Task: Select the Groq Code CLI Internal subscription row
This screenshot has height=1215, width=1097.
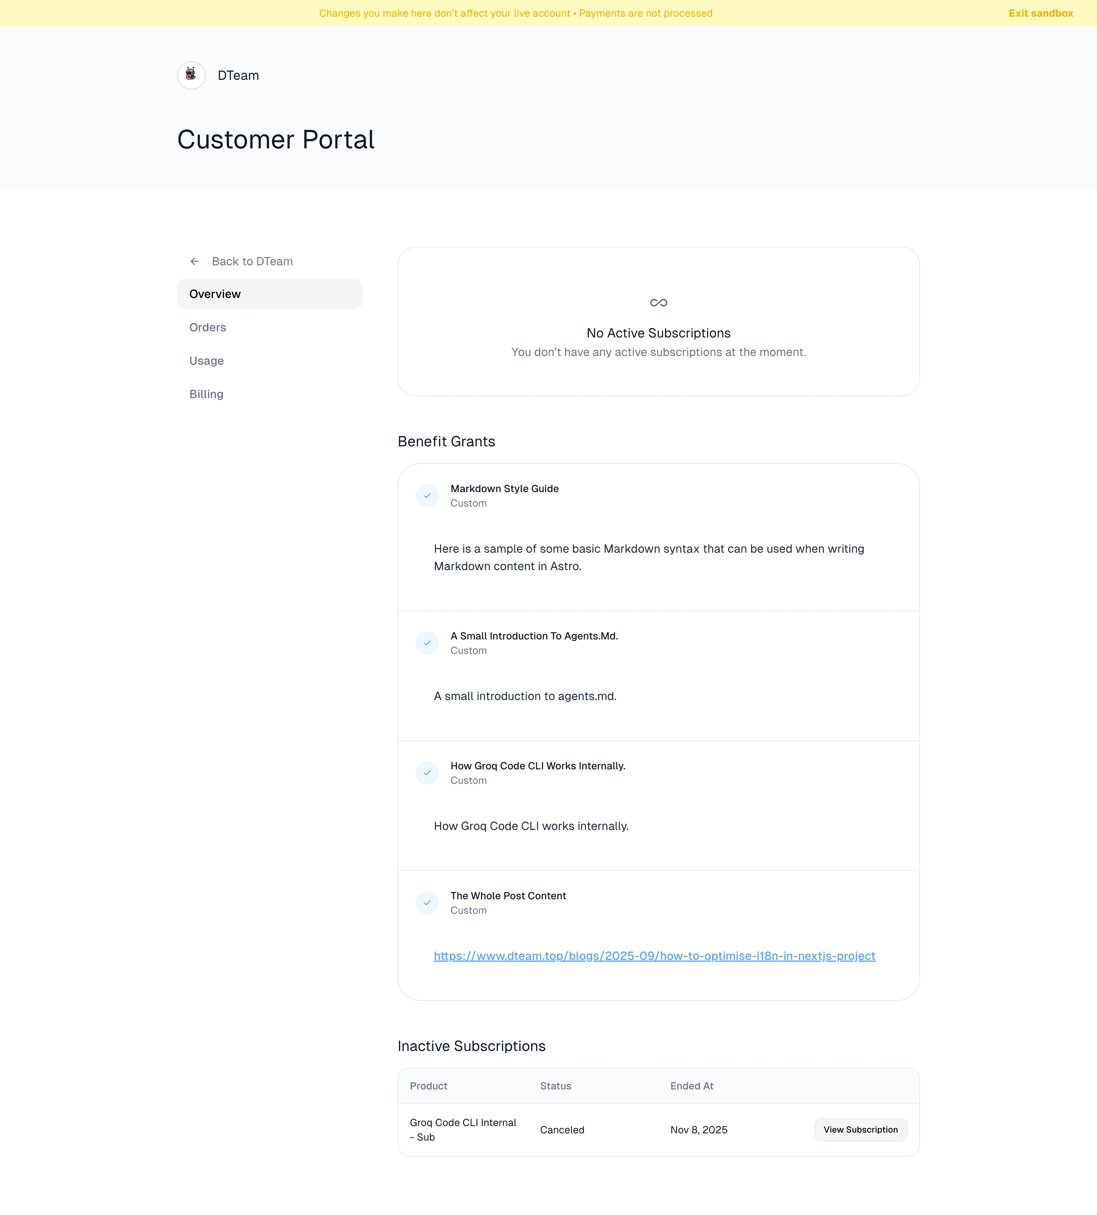Action: coord(463,1129)
